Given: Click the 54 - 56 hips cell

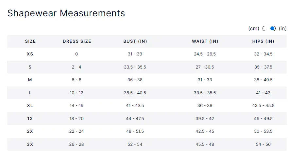Looking at the screenshot, I should pos(263,144).
